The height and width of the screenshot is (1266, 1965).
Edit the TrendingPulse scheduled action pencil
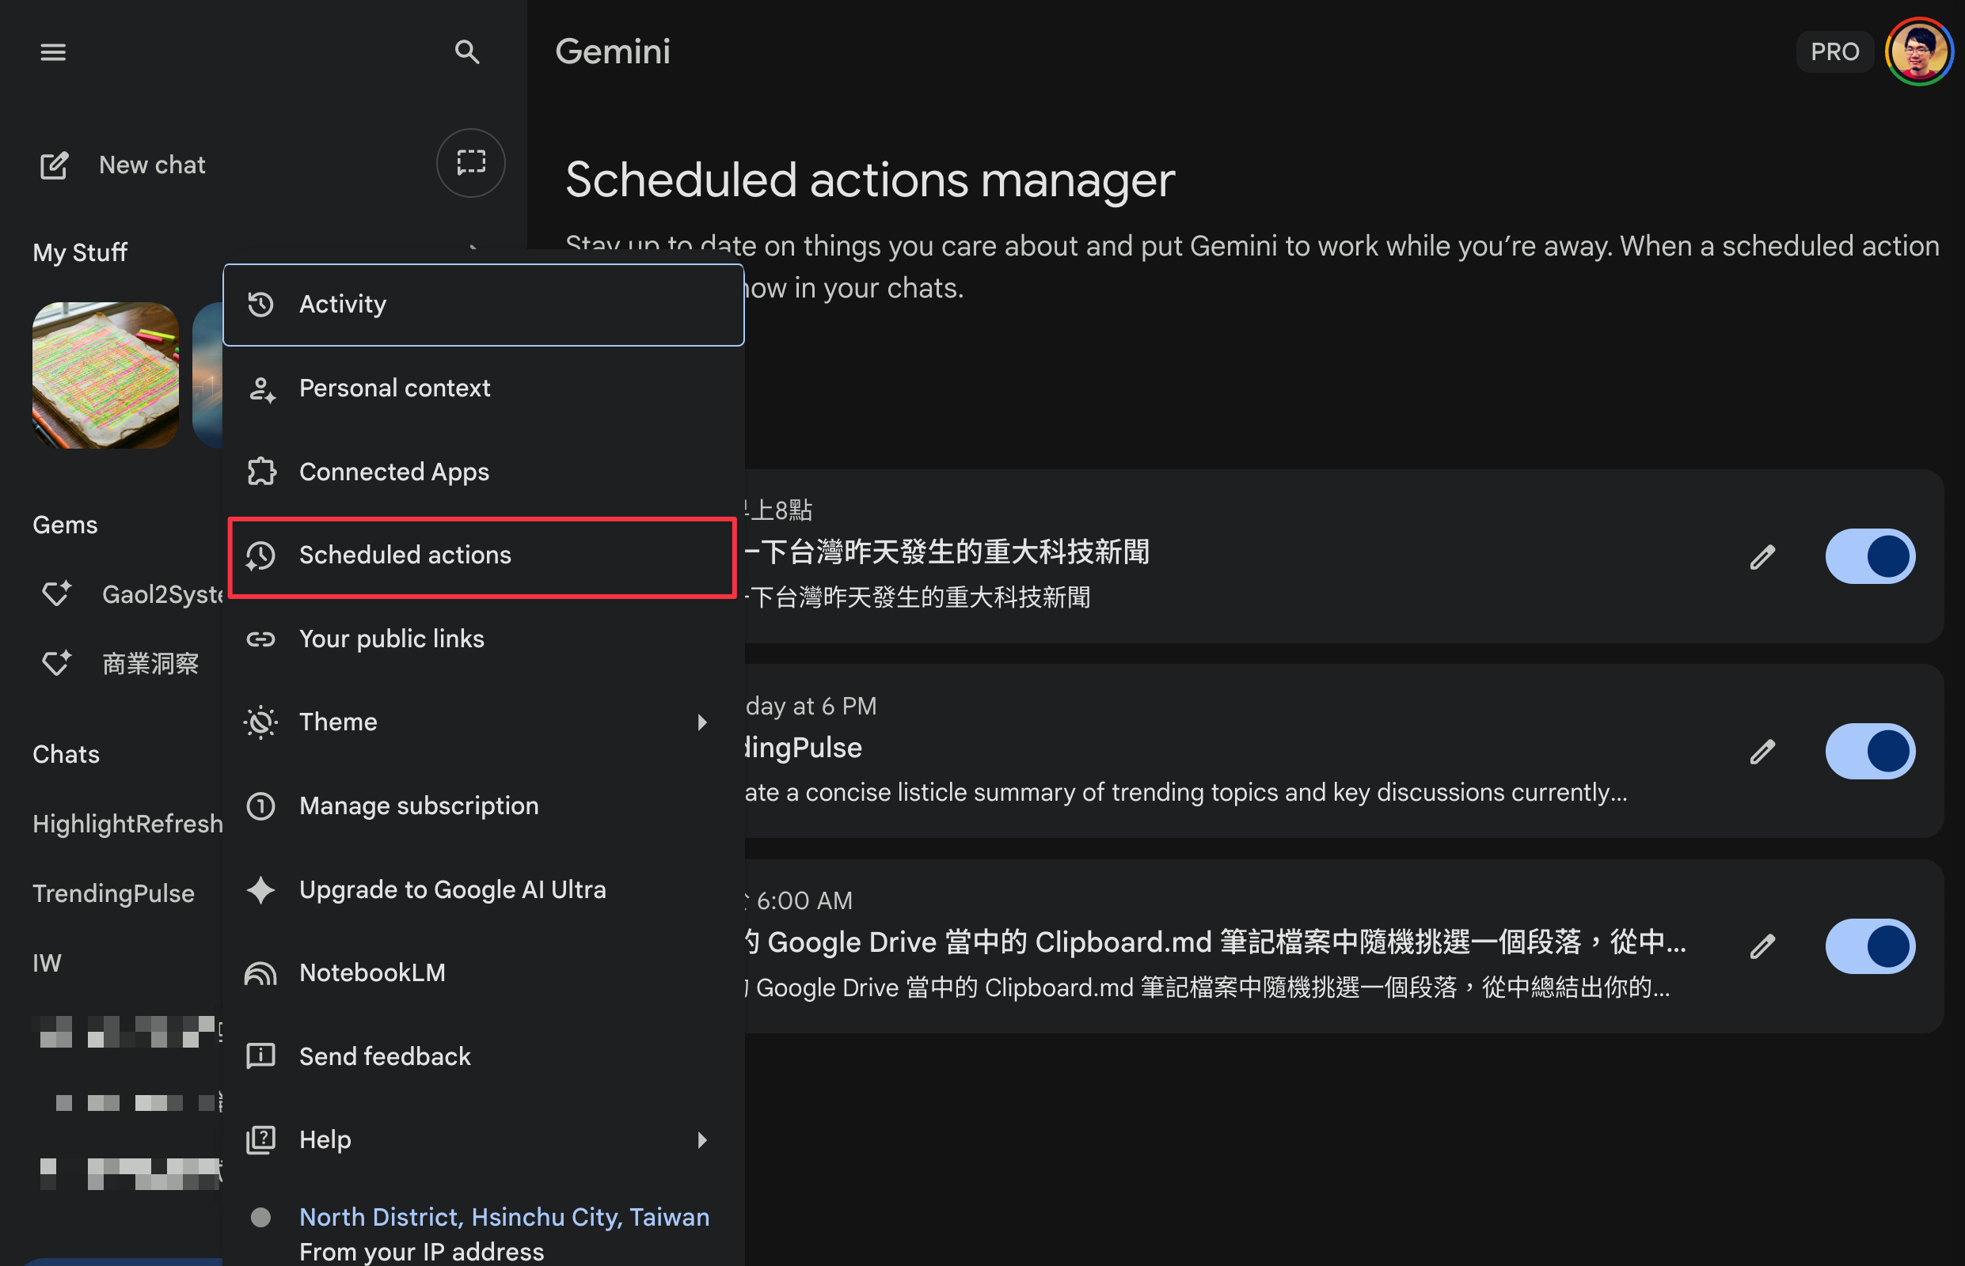(1762, 752)
